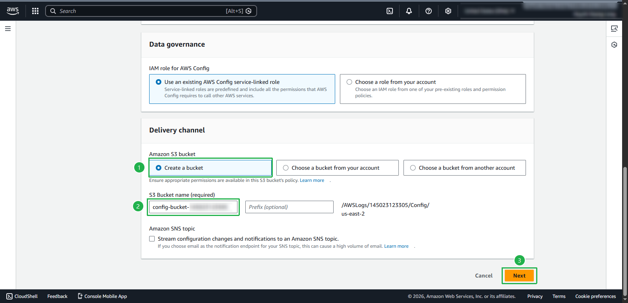Open the help question mark menu
Image resolution: width=628 pixels, height=303 pixels.
point(429,11)
